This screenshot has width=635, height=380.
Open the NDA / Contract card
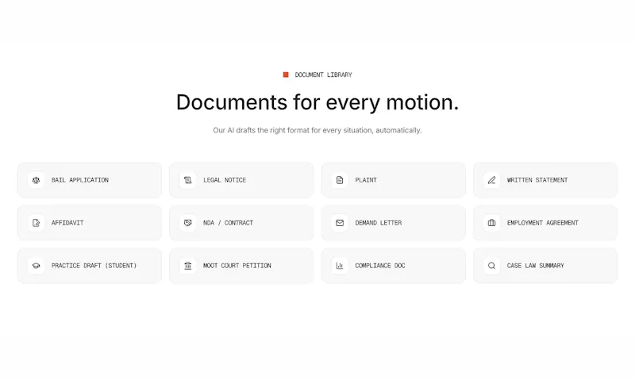pyautogui.click(x=241, y=223)
